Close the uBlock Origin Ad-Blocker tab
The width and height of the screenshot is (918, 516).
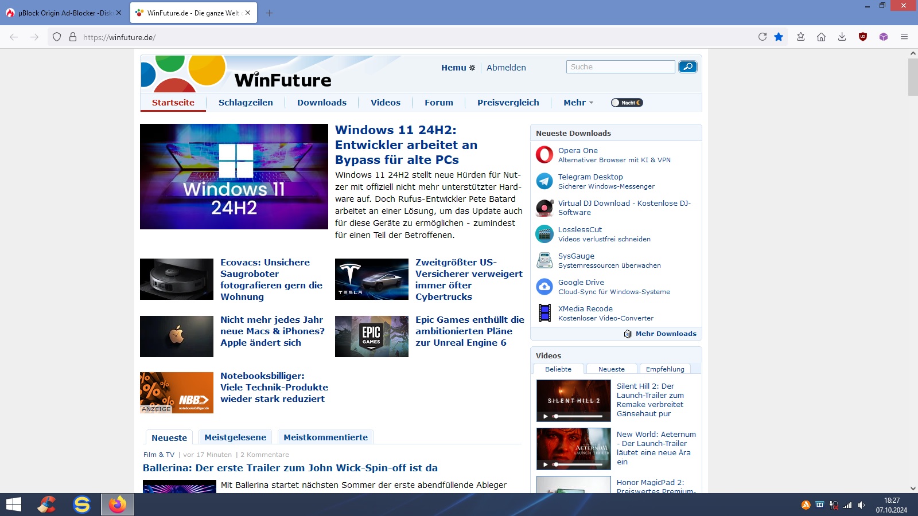pyautogui.click(x=119, y=13)
